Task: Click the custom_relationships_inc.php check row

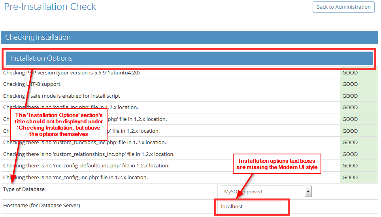Action: pyautogui.click(x=89, y=154)
